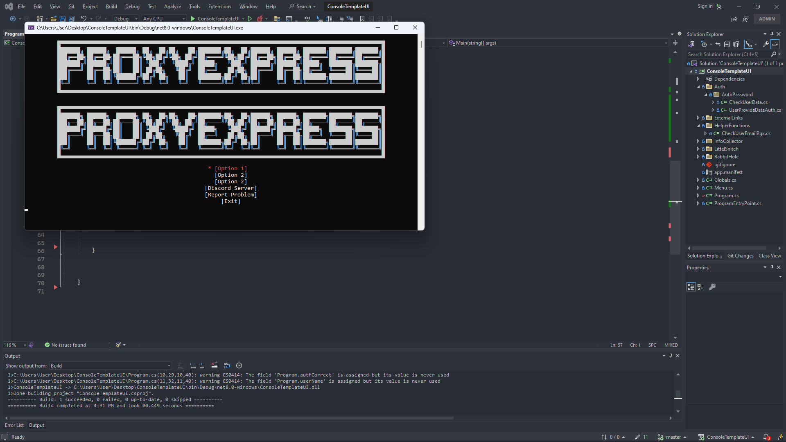Image resolution: width=786 pixels, height=442 pixels.
Task: Open the Debug configuration dropdown
Action: 126,19
